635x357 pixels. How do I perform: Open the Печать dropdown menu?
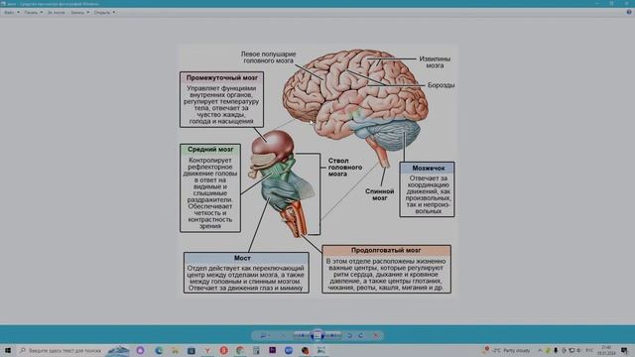pos(33,12)
